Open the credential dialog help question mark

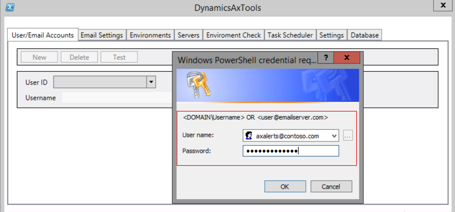[326, 58]
